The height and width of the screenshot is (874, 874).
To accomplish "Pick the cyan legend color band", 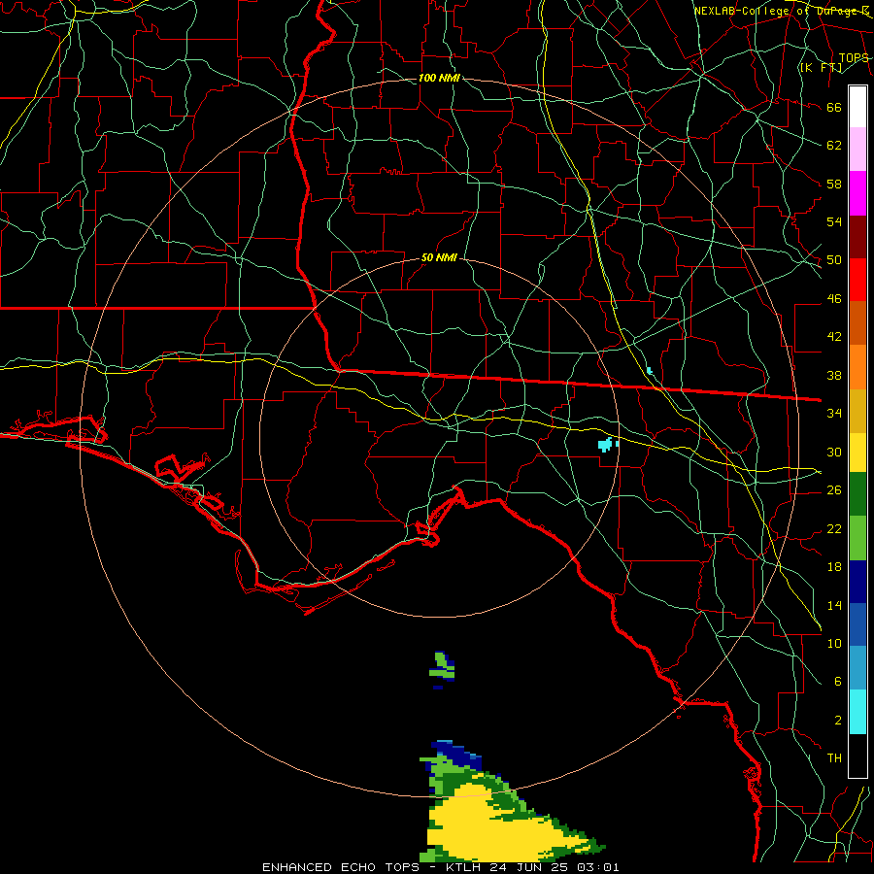I will (857, 712).
